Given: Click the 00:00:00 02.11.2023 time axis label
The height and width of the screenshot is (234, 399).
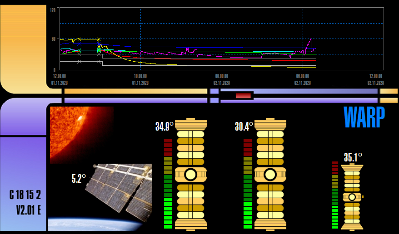Looking at the screenshot, I should (x=221, y=79).
